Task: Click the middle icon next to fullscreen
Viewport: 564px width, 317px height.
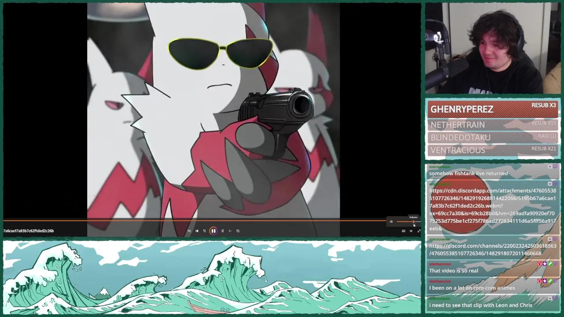Action: [411, 231]
